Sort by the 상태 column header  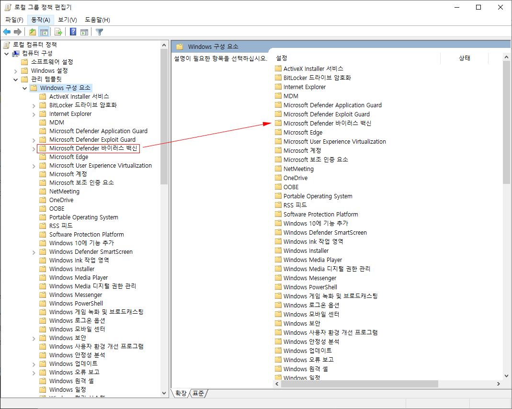coord(464,58)
